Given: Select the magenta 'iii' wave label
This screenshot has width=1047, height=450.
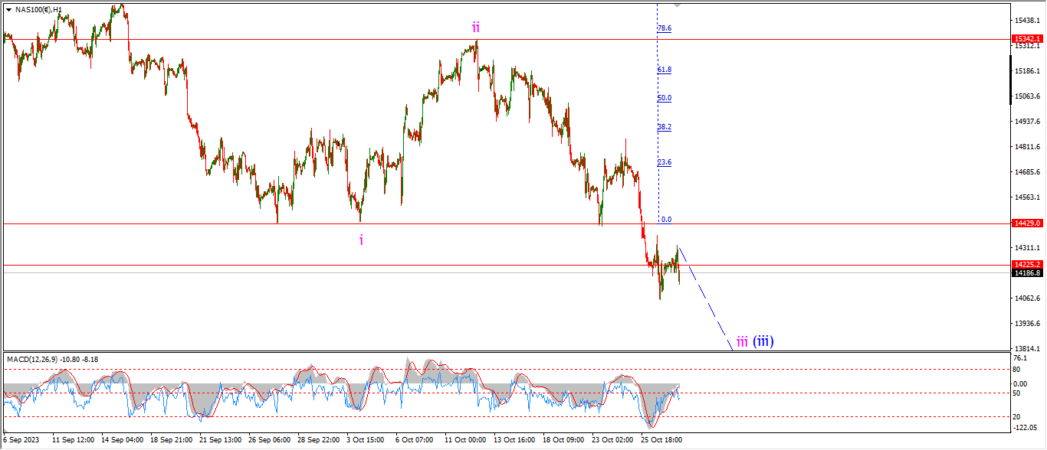Looking at the screenshot, I should pos(741,341).
